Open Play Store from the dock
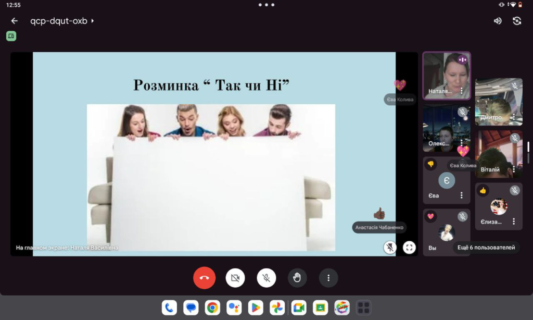 [x=256, y=307]
